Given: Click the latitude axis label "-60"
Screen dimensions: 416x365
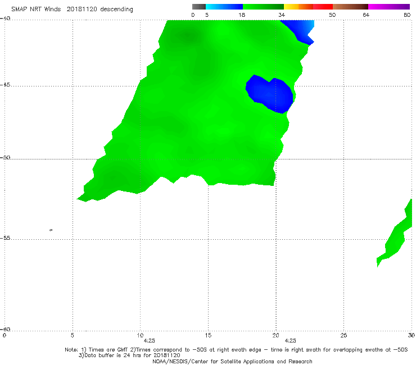Looking at the screenshot, I should tap(5, 330).
